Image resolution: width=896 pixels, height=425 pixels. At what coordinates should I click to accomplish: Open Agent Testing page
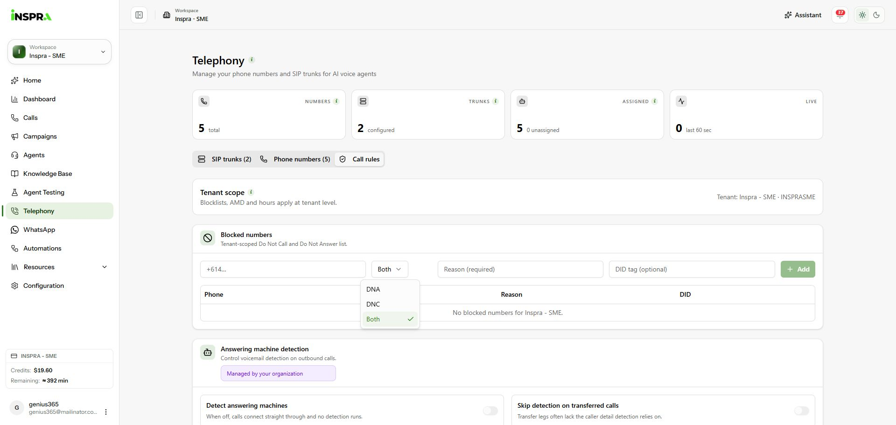pos(59,192)
